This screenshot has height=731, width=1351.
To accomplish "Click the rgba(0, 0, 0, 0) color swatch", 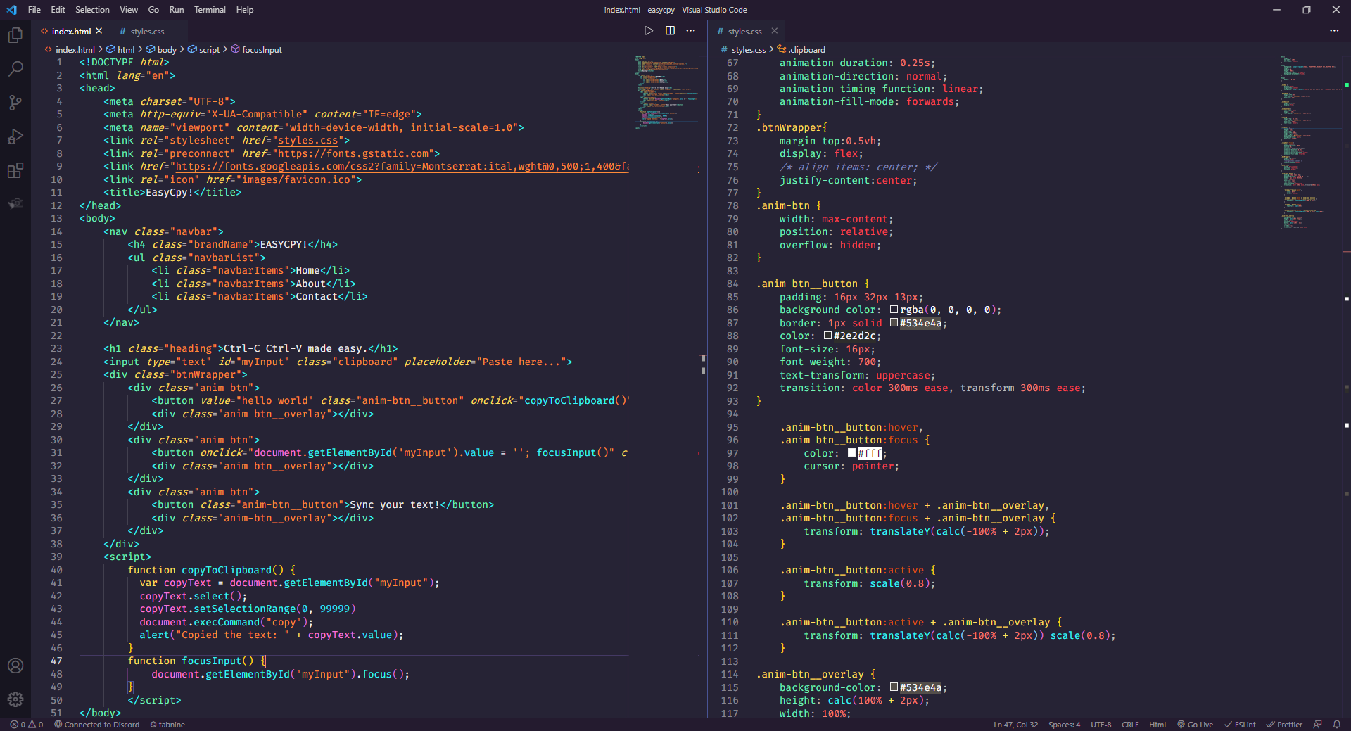I will pyautogui.click(x=894, y=310).
